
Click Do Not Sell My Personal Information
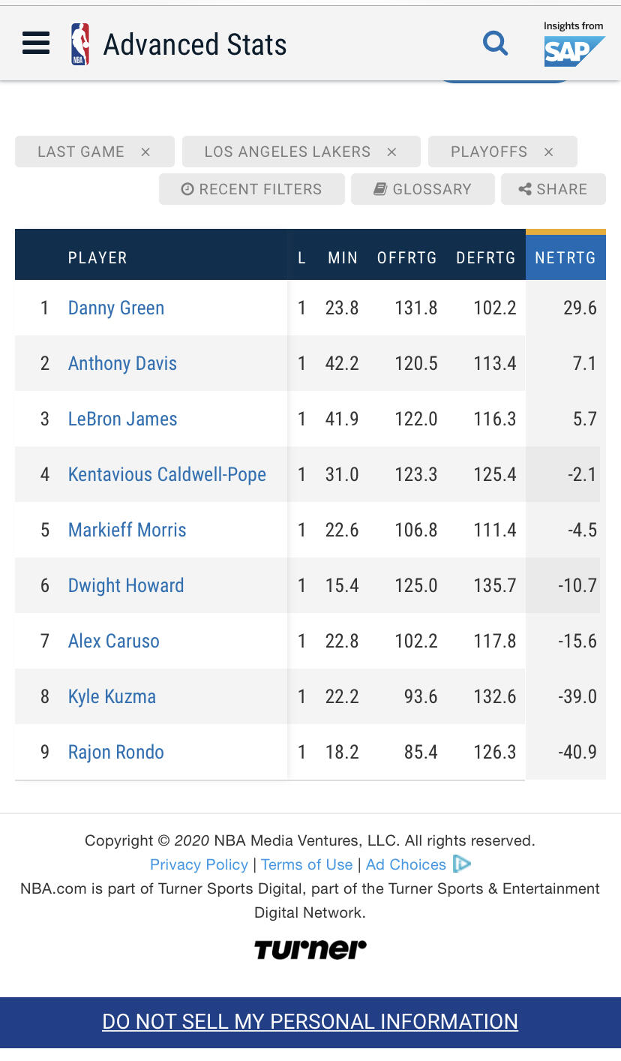point(310,1021)
